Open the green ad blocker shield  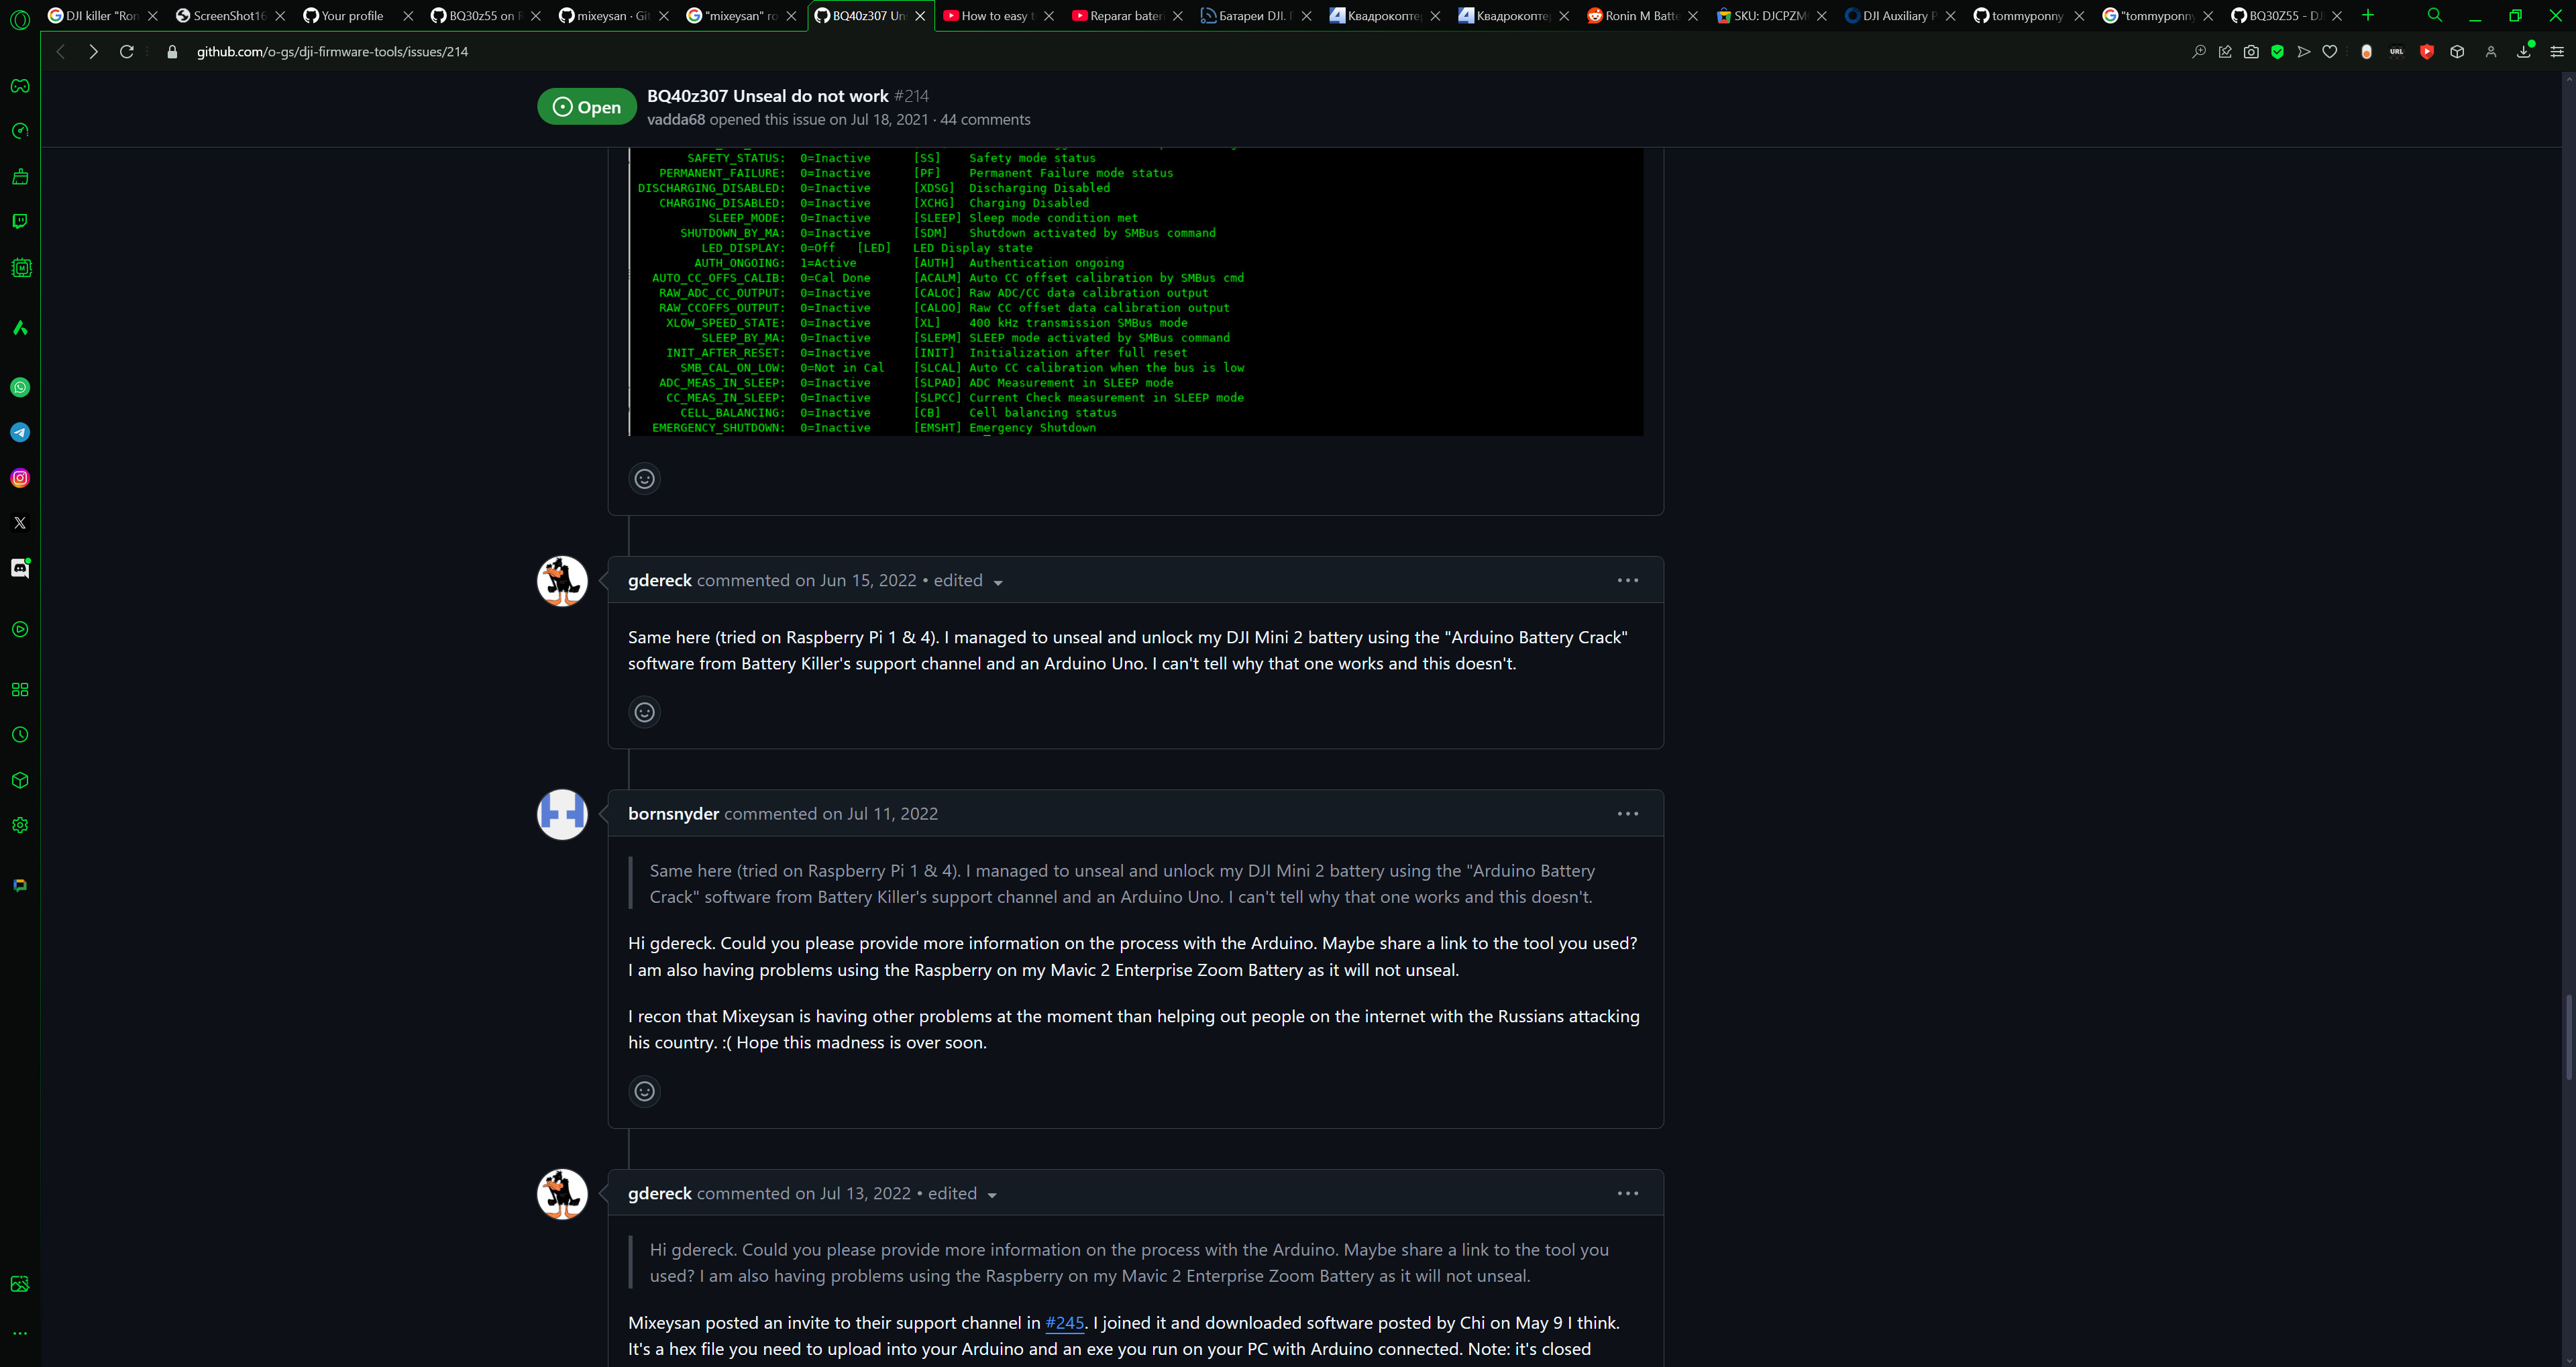(x=2277, y=52)
